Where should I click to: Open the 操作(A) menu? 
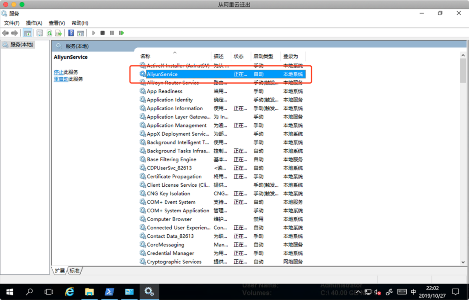[x=34, y=23]
